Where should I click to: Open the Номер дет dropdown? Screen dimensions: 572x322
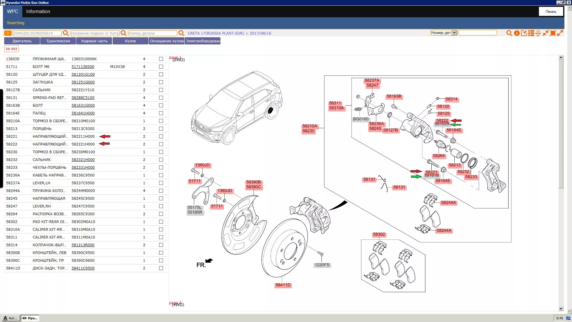[454, 33]
